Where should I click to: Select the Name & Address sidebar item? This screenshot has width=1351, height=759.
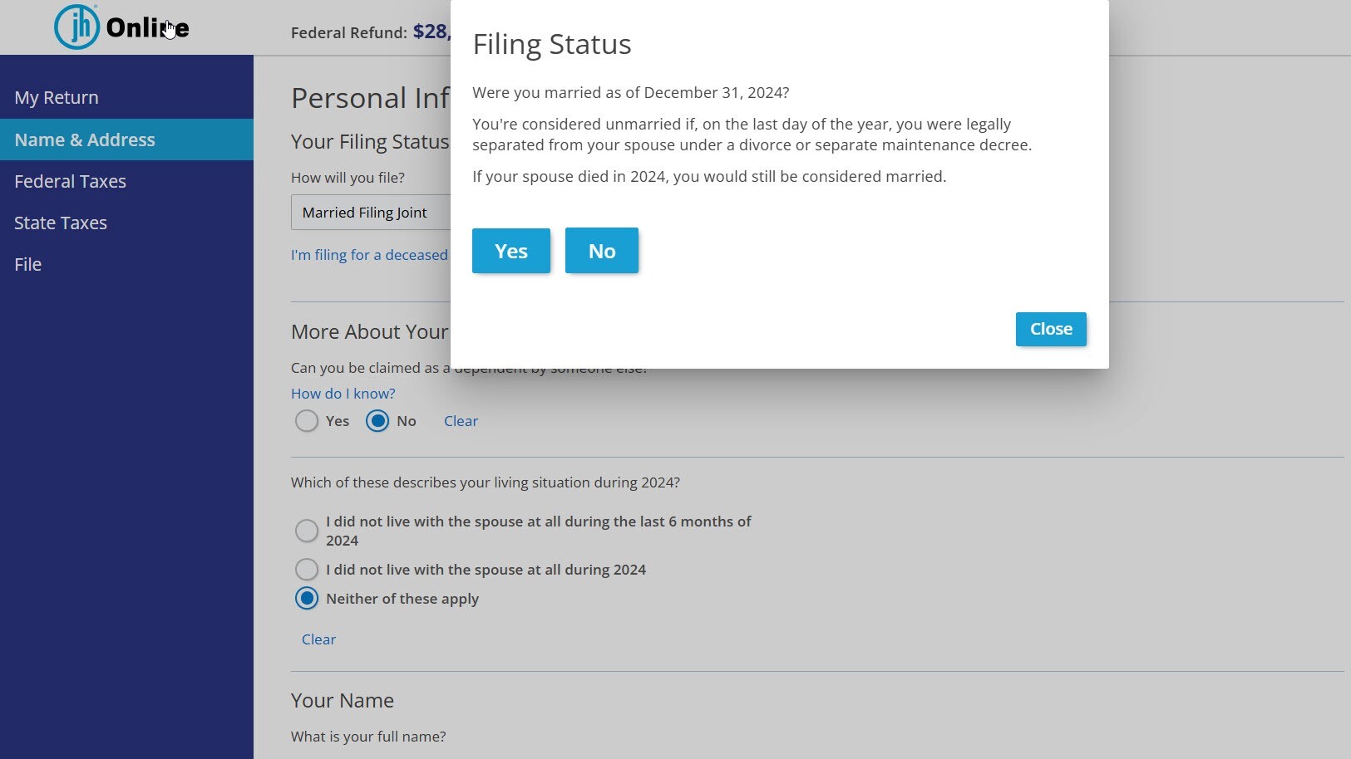84,140
